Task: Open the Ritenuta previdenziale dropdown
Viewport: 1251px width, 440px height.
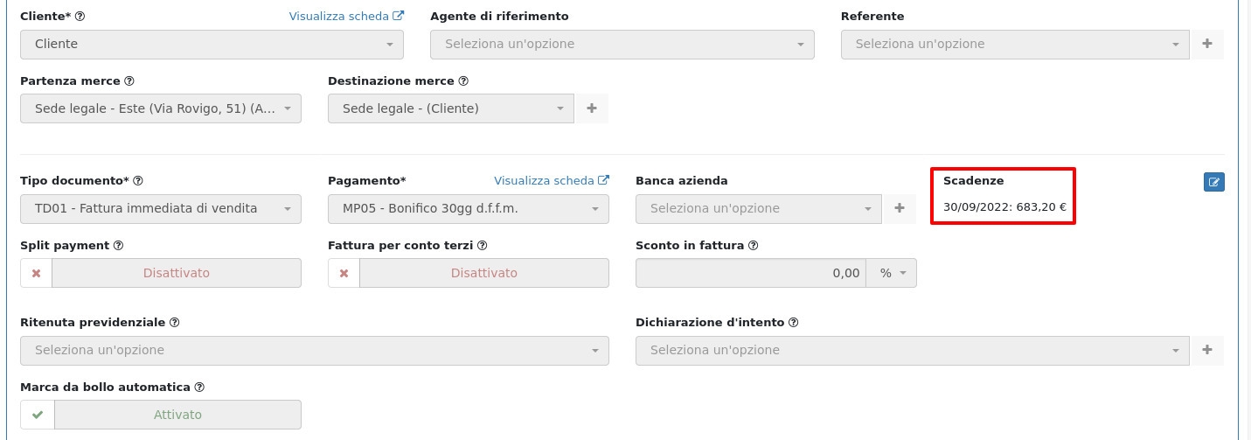Action: point(314,350)
